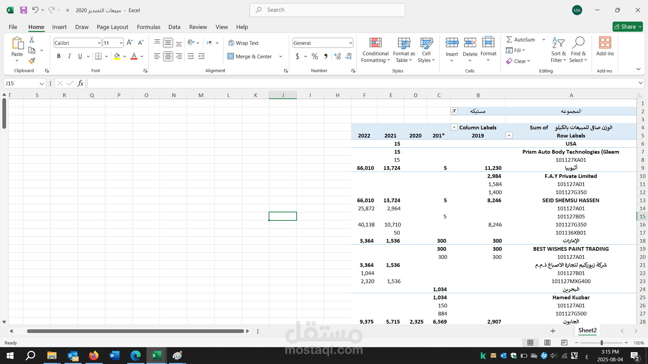Expand the Number Format General dropdown

[x=351, y=43]
